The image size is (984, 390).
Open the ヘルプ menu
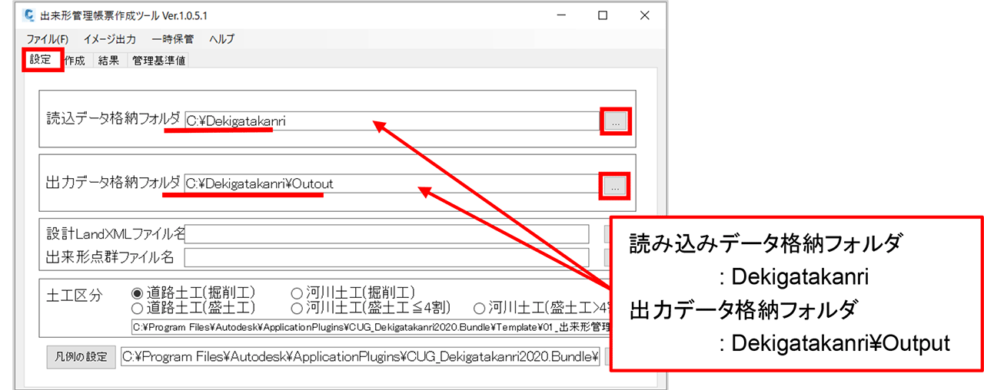pyautogui.click(x=221, y=39)
